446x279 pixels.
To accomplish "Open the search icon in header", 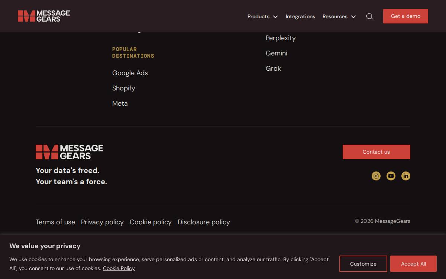I will tap(369, 16).
